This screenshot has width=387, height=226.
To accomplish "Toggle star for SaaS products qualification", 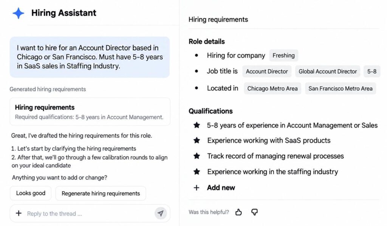I will 197,140.
